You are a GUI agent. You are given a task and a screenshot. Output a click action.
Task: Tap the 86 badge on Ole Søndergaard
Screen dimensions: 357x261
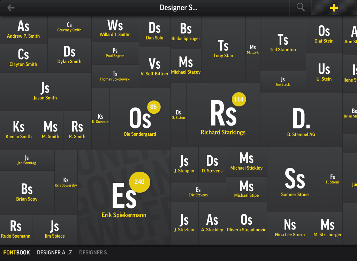(154, 107)
